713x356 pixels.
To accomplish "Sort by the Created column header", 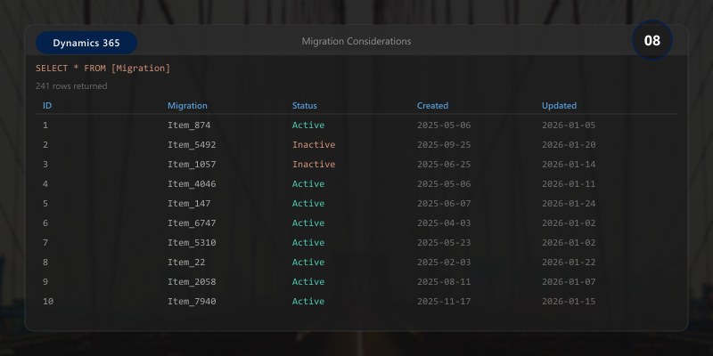I will point(432,105).
